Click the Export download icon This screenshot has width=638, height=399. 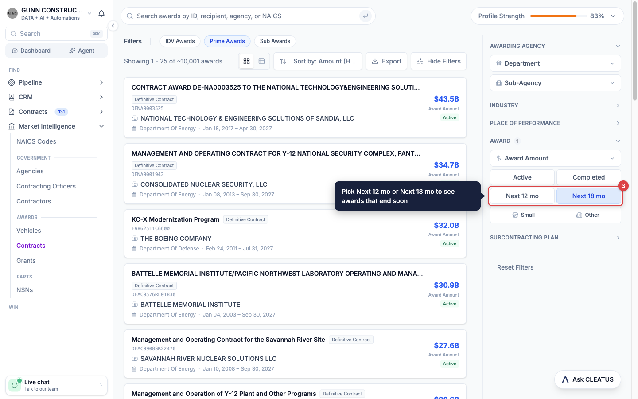click(x=375, y=61)
